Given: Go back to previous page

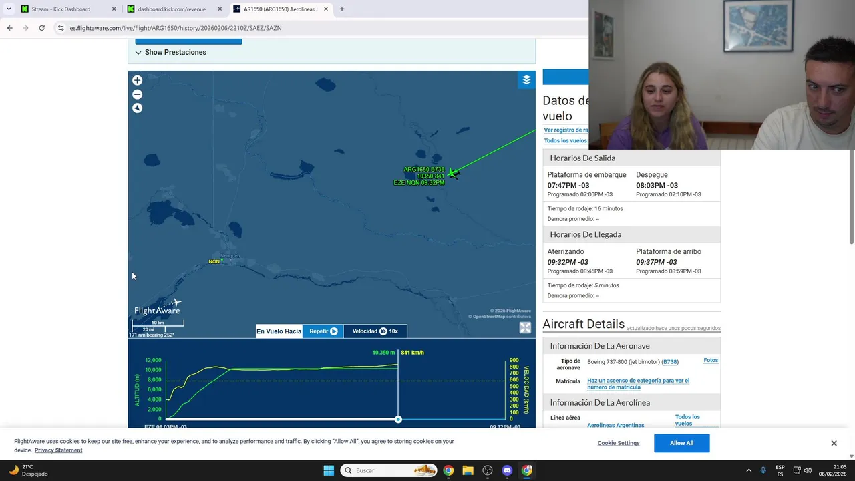Looking at the screenshot, I should (9, 28).
